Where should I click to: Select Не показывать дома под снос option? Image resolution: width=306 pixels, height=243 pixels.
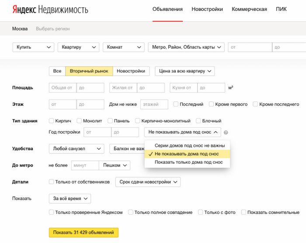[188, 154]
